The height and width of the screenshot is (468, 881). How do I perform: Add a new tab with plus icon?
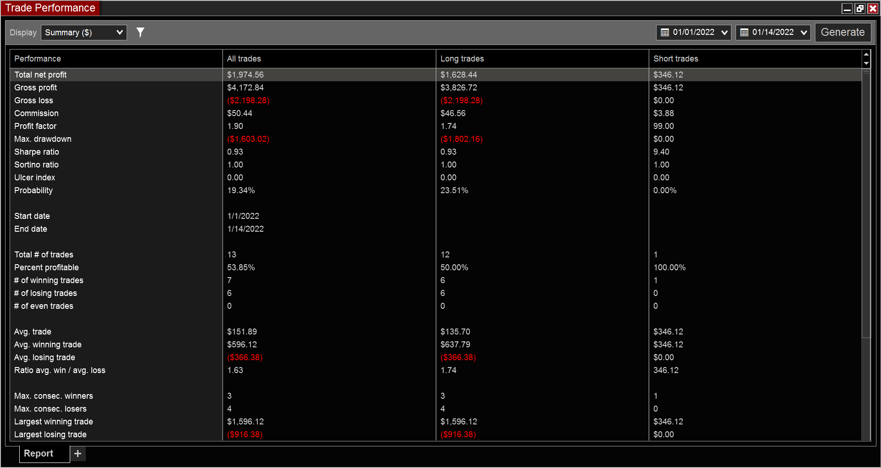point(78,453)
